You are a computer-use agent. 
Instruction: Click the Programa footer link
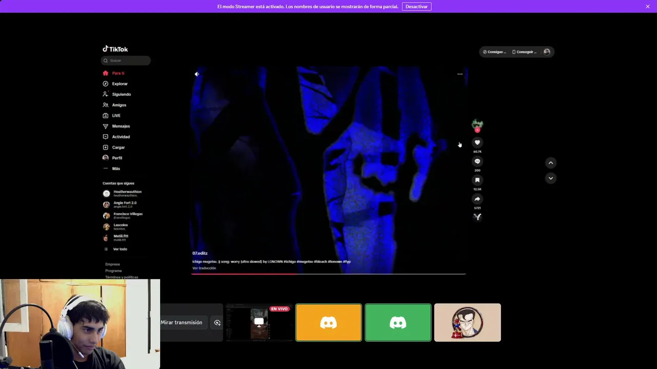tap(113, 271)
